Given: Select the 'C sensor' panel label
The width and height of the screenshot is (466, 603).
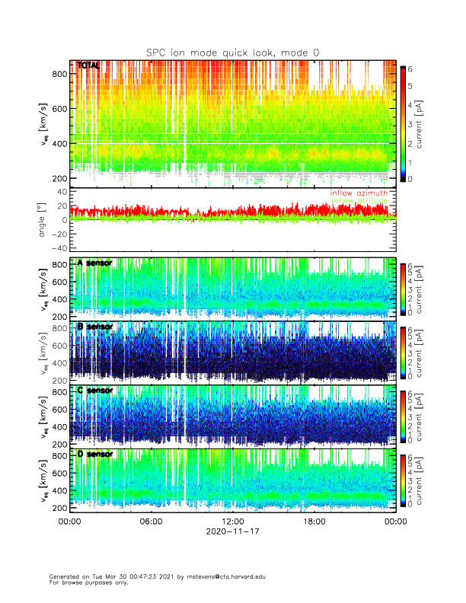Looking at the screenshot, I should tap(94, 391).
